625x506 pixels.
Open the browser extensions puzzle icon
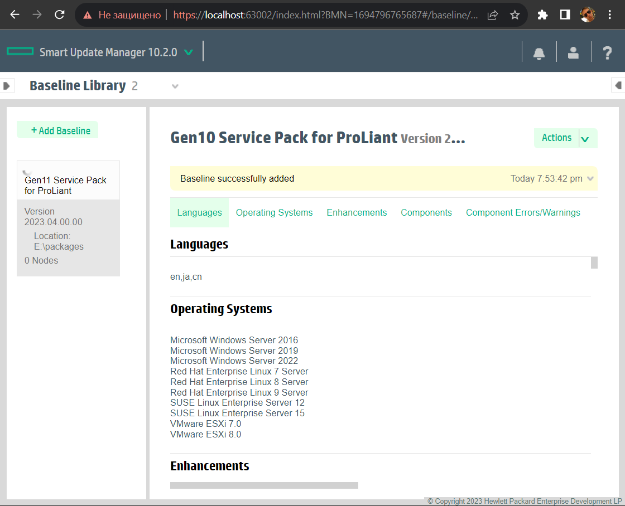542,15
